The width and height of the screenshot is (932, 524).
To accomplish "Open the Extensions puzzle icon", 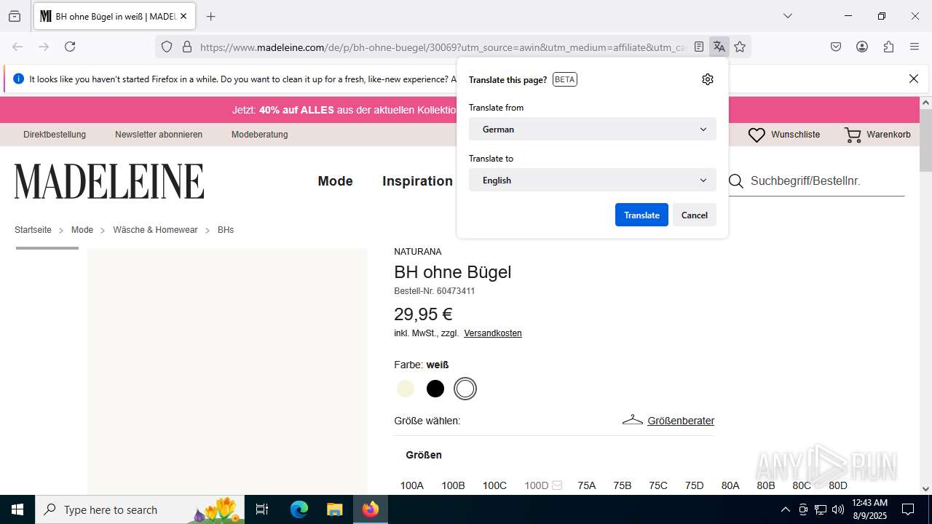I will tap(888, 47).
